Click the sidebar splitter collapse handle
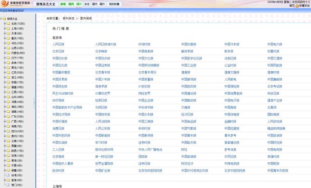311x188 pixels. click(x=35, y=103)
